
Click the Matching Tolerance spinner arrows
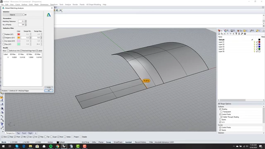[x=26, y=21]
